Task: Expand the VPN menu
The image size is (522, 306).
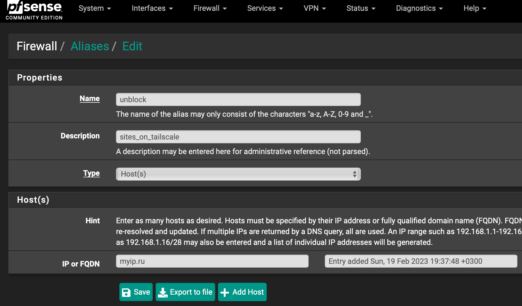Action: click(x=315, y=8)
